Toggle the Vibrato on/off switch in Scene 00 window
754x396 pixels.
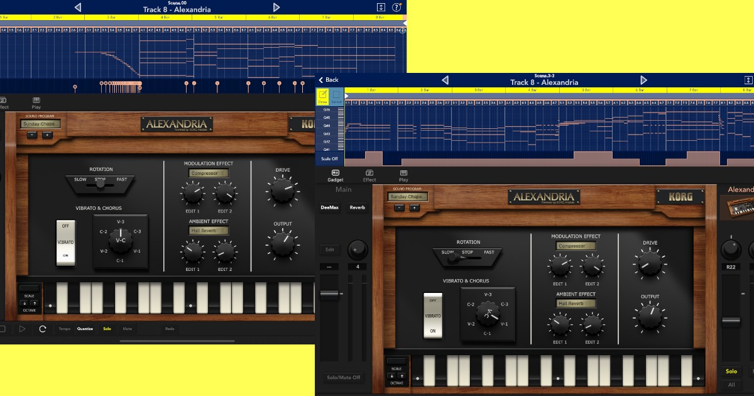[65, 241]
